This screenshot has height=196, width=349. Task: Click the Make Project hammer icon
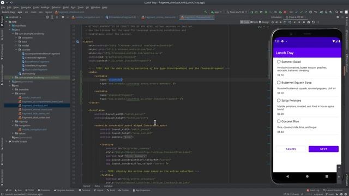pyautogui.click(x=206, y=12)
